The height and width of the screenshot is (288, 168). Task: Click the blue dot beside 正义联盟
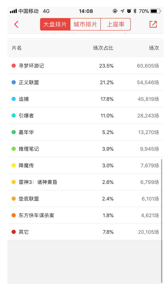click(x=14, y=82)
